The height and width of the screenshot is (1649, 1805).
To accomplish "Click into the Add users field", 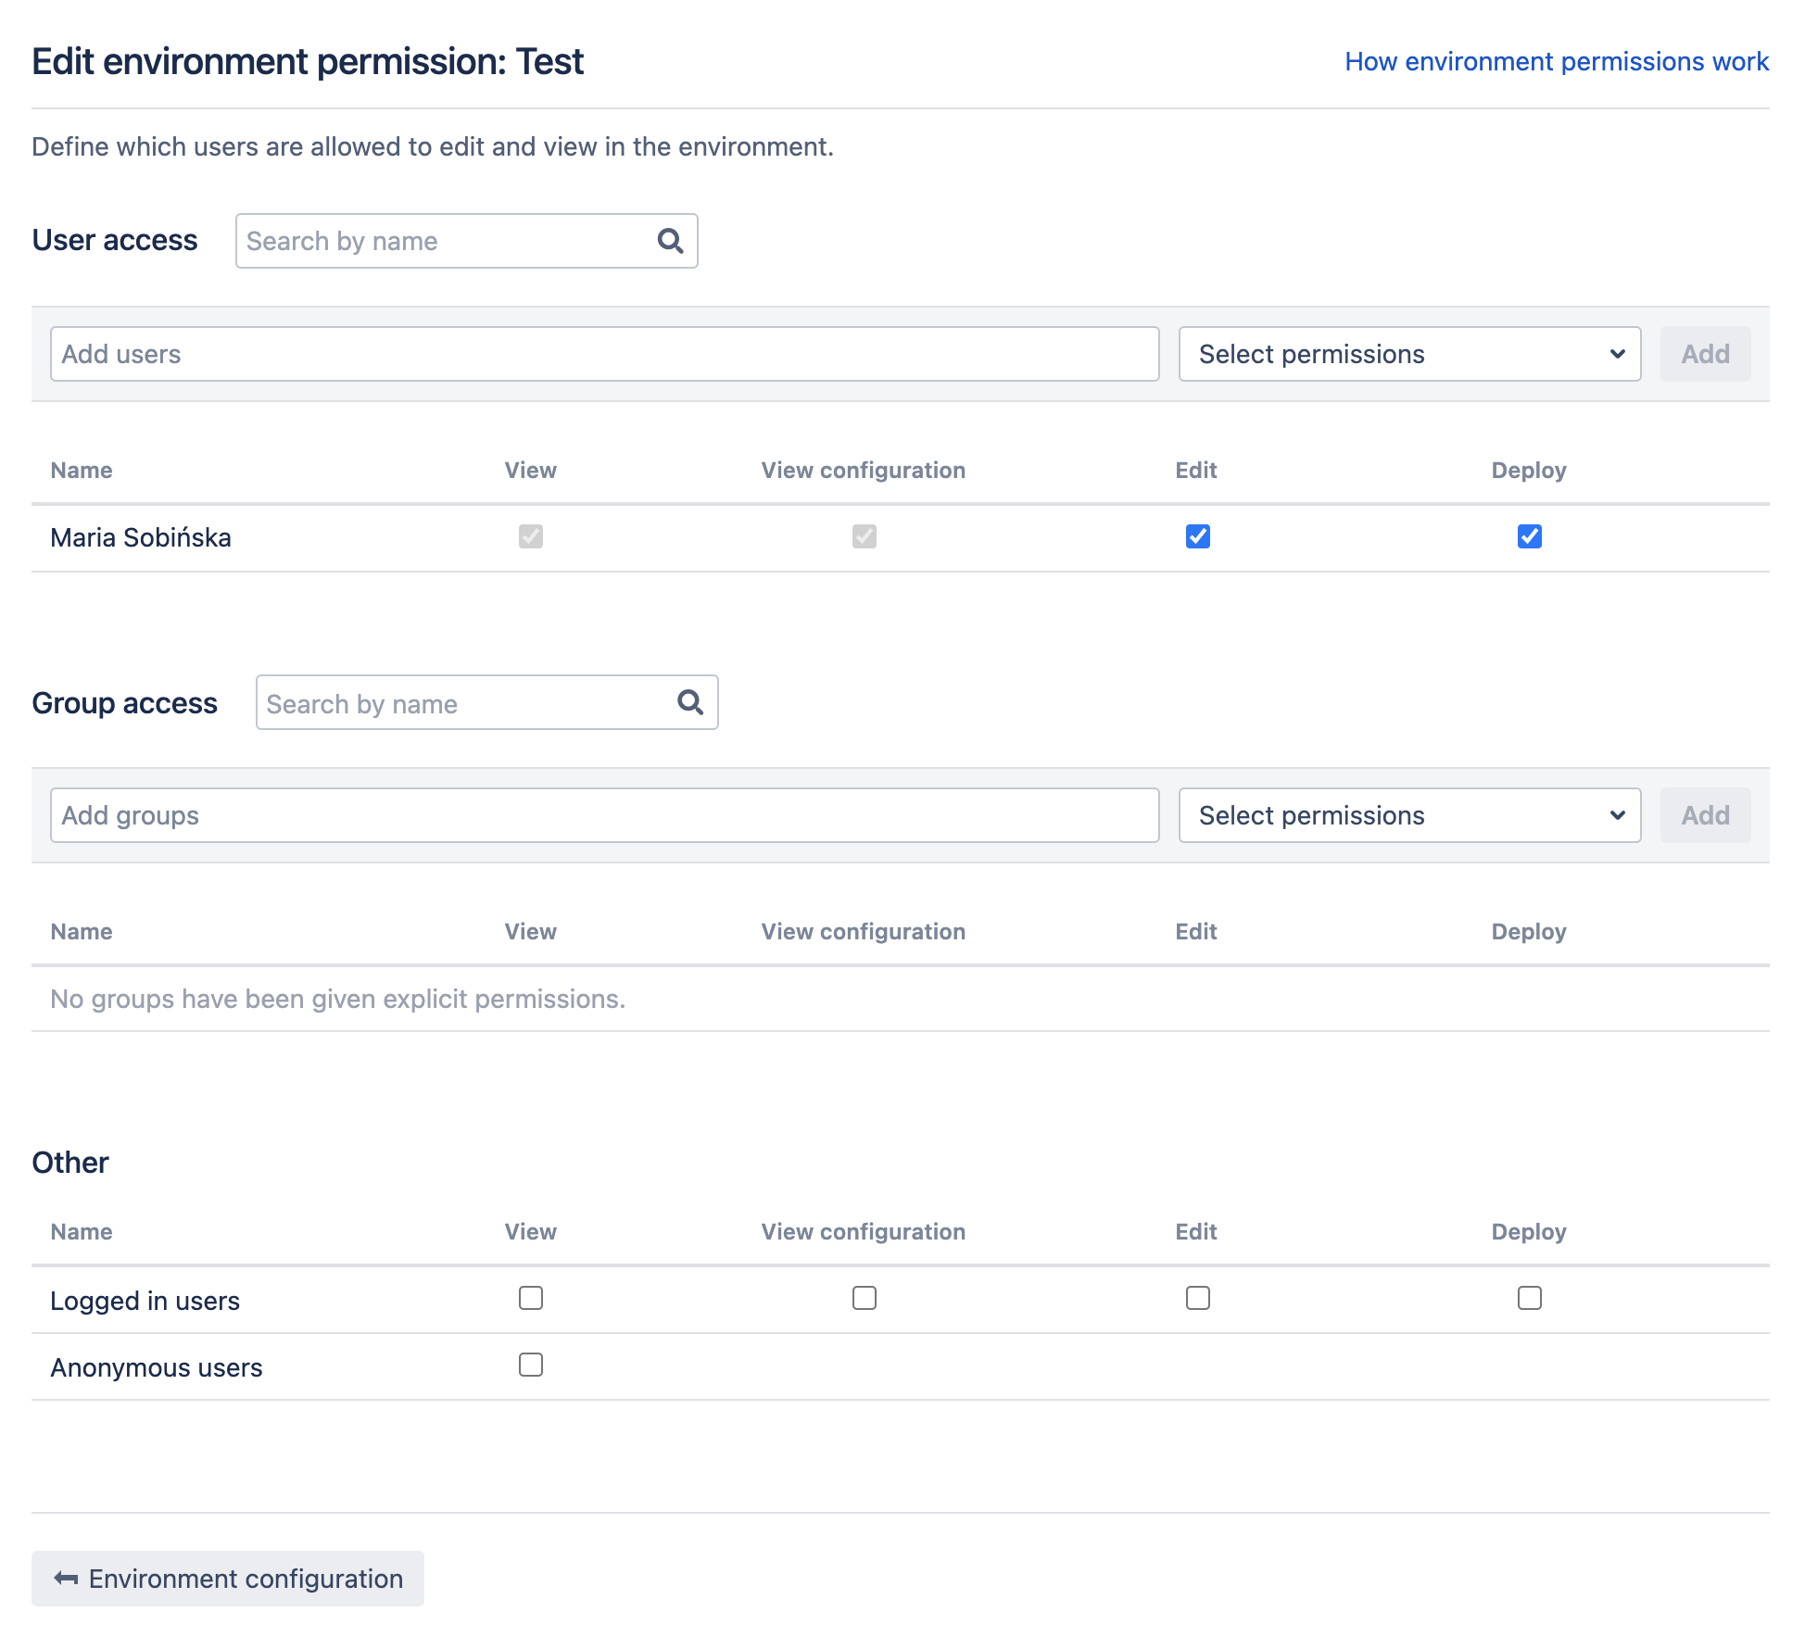I will coord(604,354).
